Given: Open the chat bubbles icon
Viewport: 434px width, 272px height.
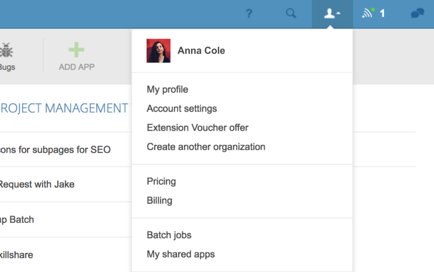Looking at the screenshot, I should tap(417, 14).
